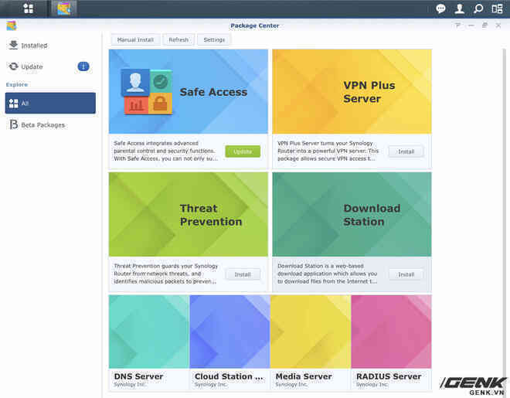
Task: Click the Manual Install button
Action: click(x=135, y=39)
